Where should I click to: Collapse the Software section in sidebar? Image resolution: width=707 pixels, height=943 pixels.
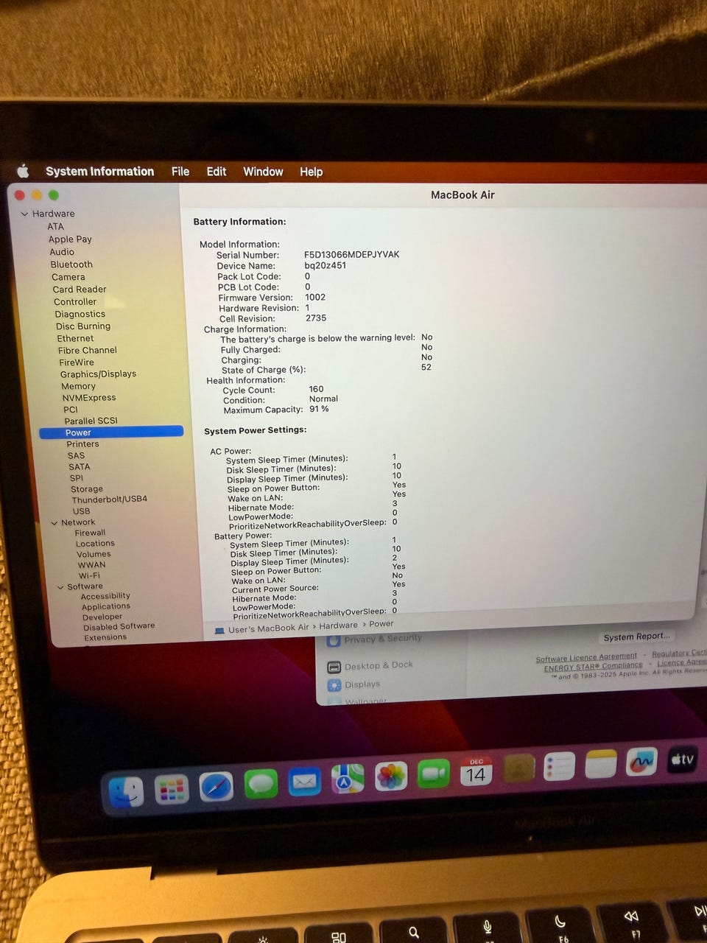coord(60,587)
